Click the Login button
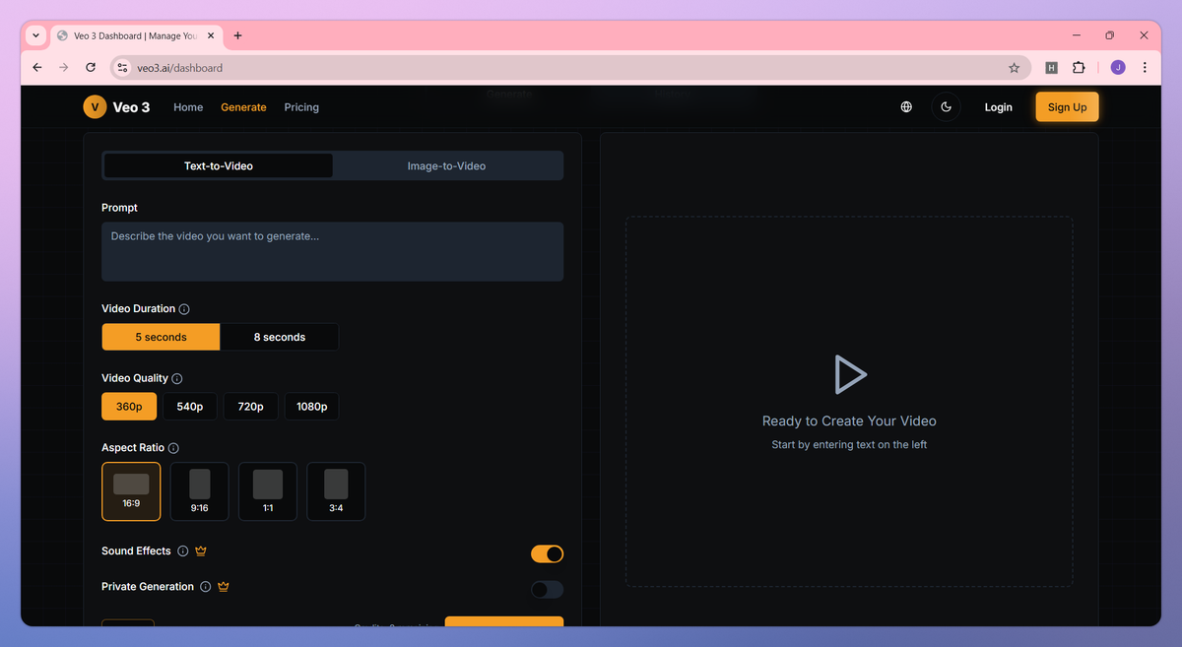This screenshot has height=647, width=1182. (999, 107)
